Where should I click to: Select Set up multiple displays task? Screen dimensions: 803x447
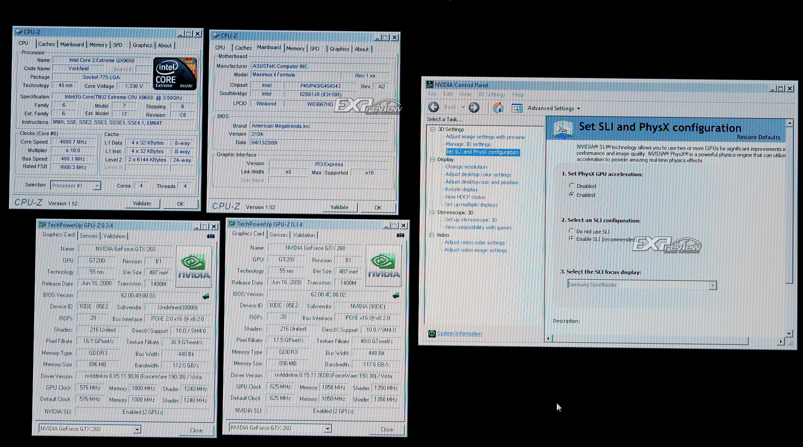coord(471,205)
